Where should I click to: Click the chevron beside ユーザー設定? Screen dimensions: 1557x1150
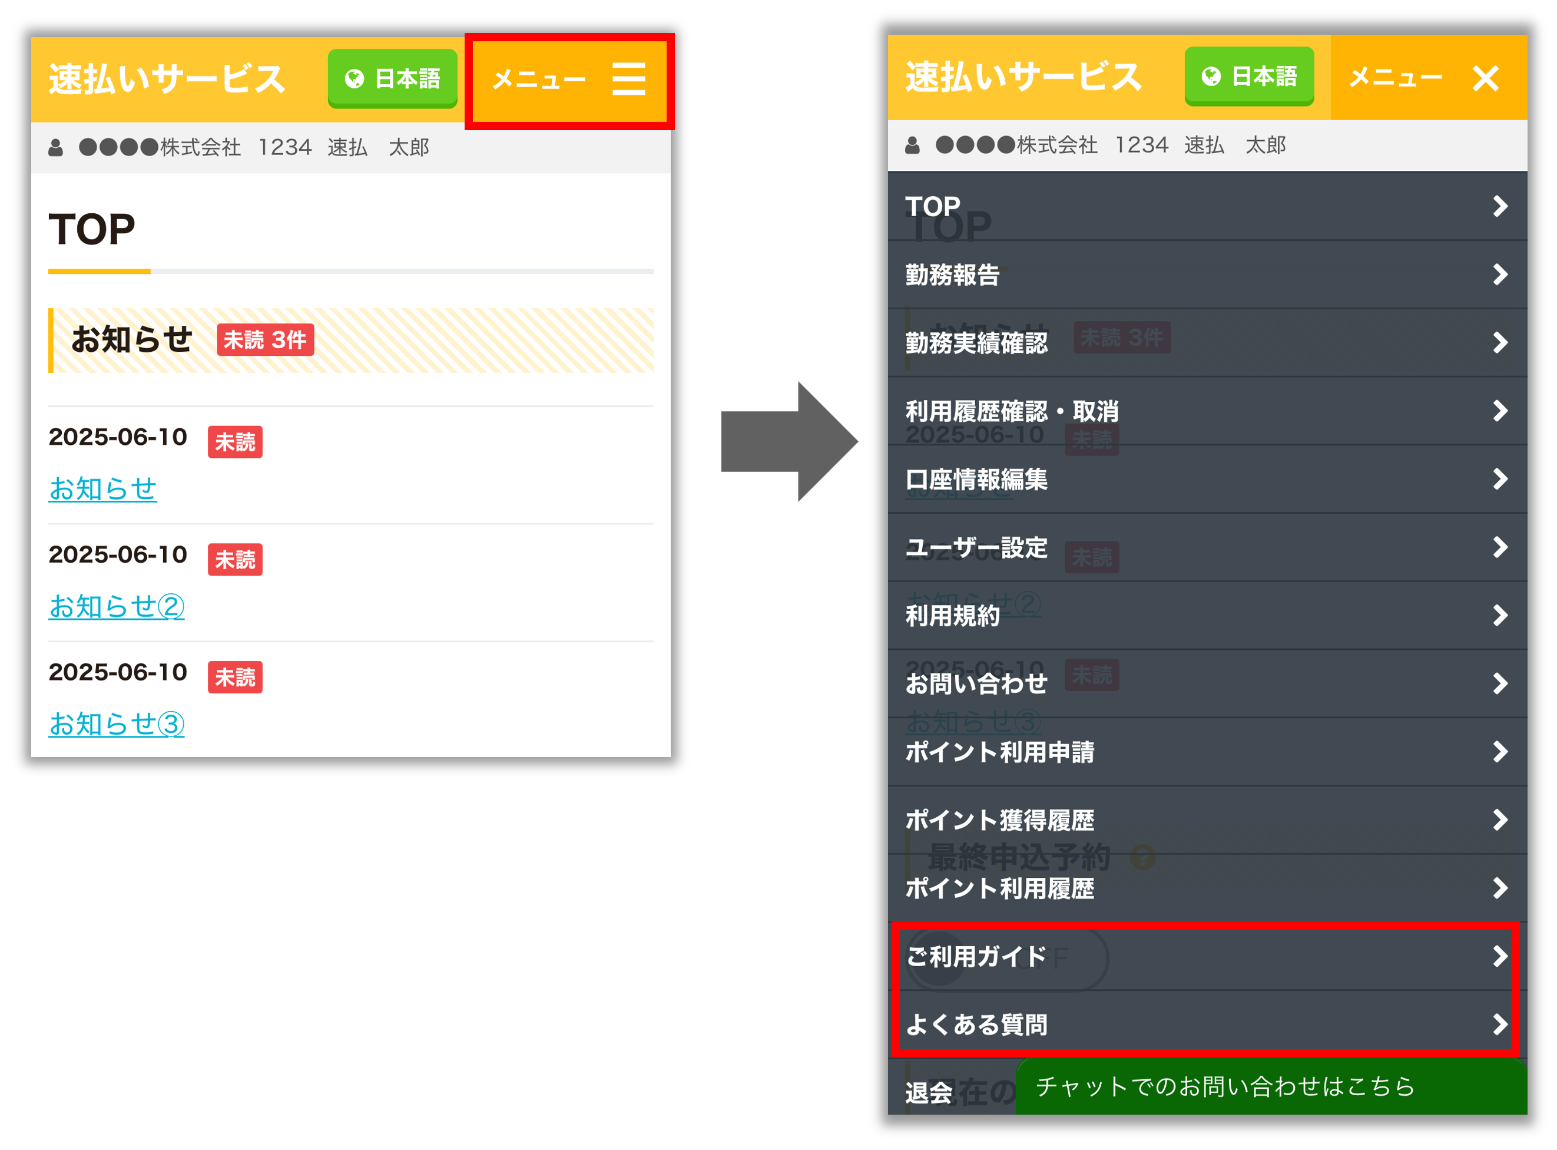tap(1499, 547)
